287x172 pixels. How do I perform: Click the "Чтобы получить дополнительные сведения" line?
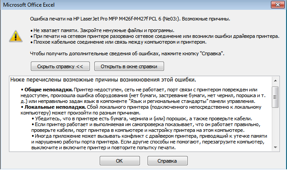pos(127,53)
